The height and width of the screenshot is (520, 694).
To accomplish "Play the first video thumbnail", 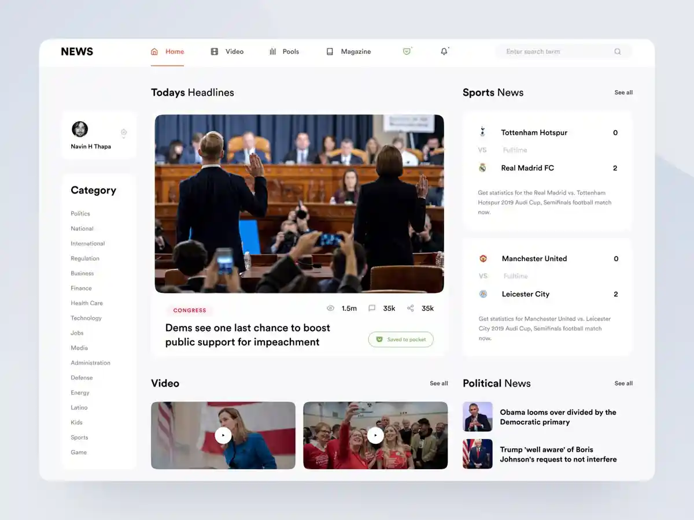I will pos(223,436).
